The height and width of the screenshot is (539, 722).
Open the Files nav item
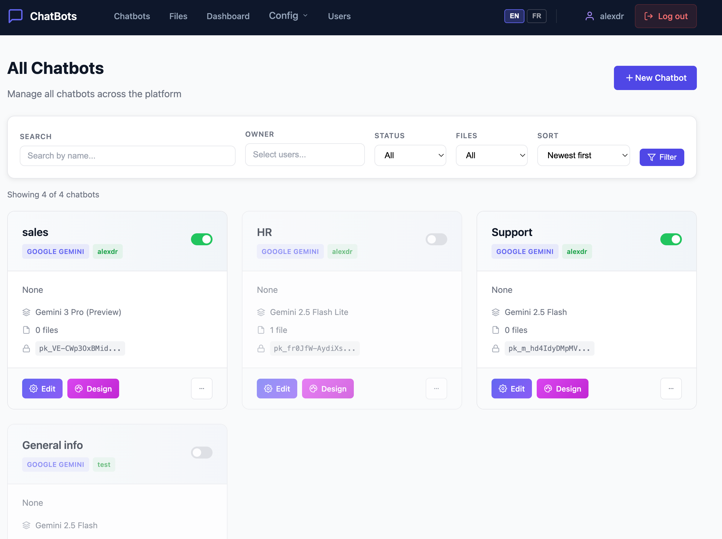178,16
